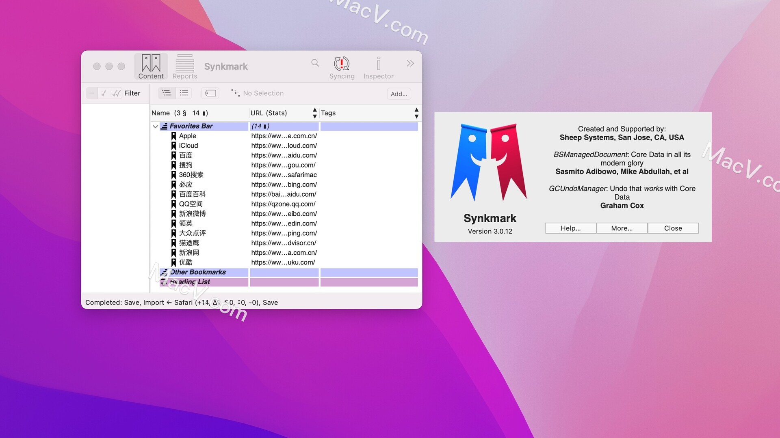Select the Favorites Bar folder row
The width and height of the screenshot is (780, 438).
point(289,126)
